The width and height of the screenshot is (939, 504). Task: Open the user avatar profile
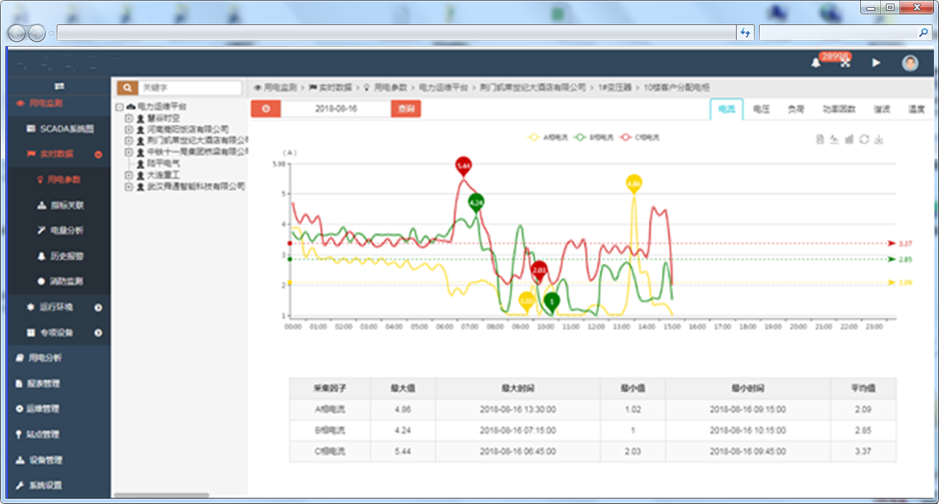(x=910, y=63)
